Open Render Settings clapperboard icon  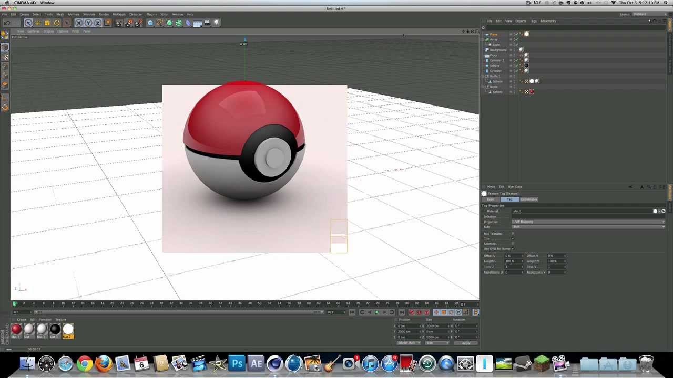138,23
